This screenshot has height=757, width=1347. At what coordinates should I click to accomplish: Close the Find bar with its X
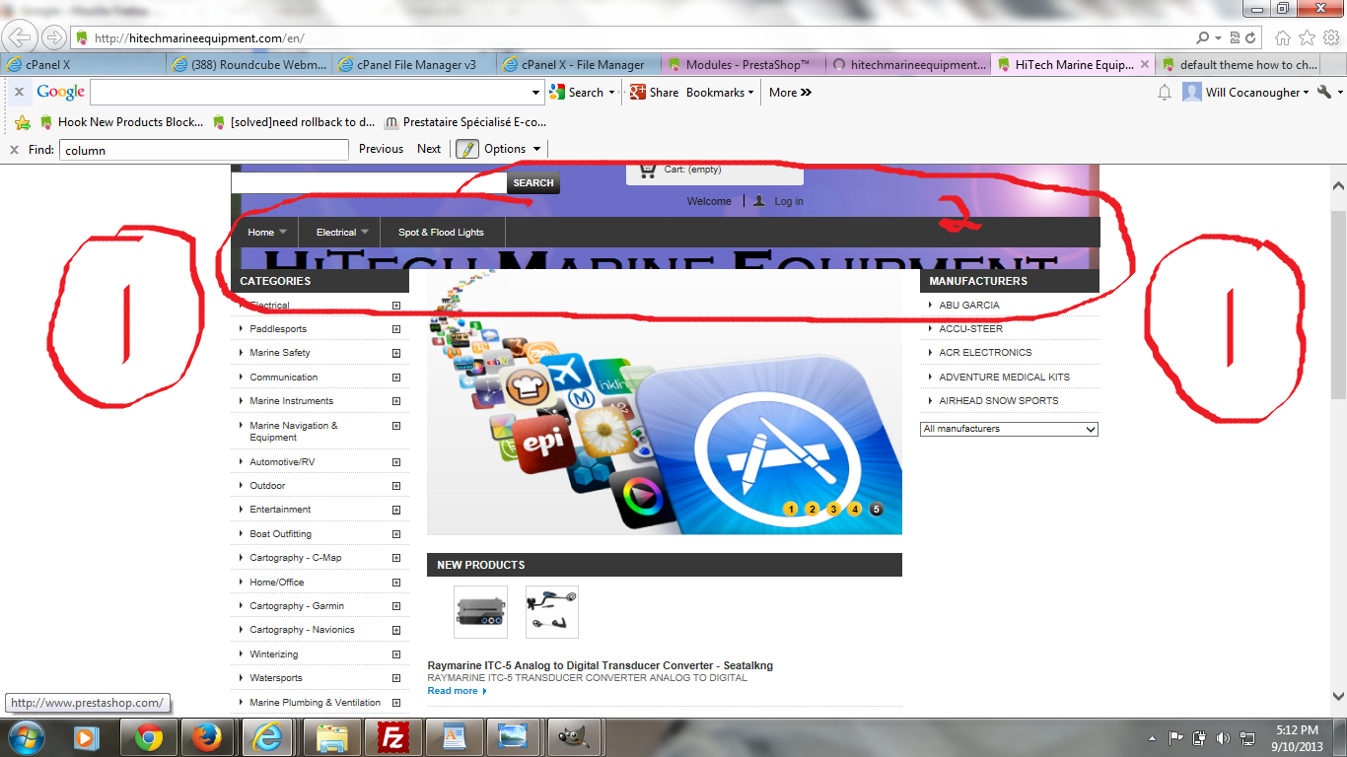[x=14, y=150]
